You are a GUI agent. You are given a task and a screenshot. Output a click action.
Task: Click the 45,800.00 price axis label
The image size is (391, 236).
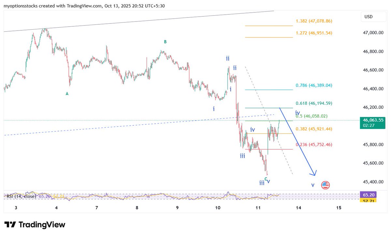tap(373, 145)
